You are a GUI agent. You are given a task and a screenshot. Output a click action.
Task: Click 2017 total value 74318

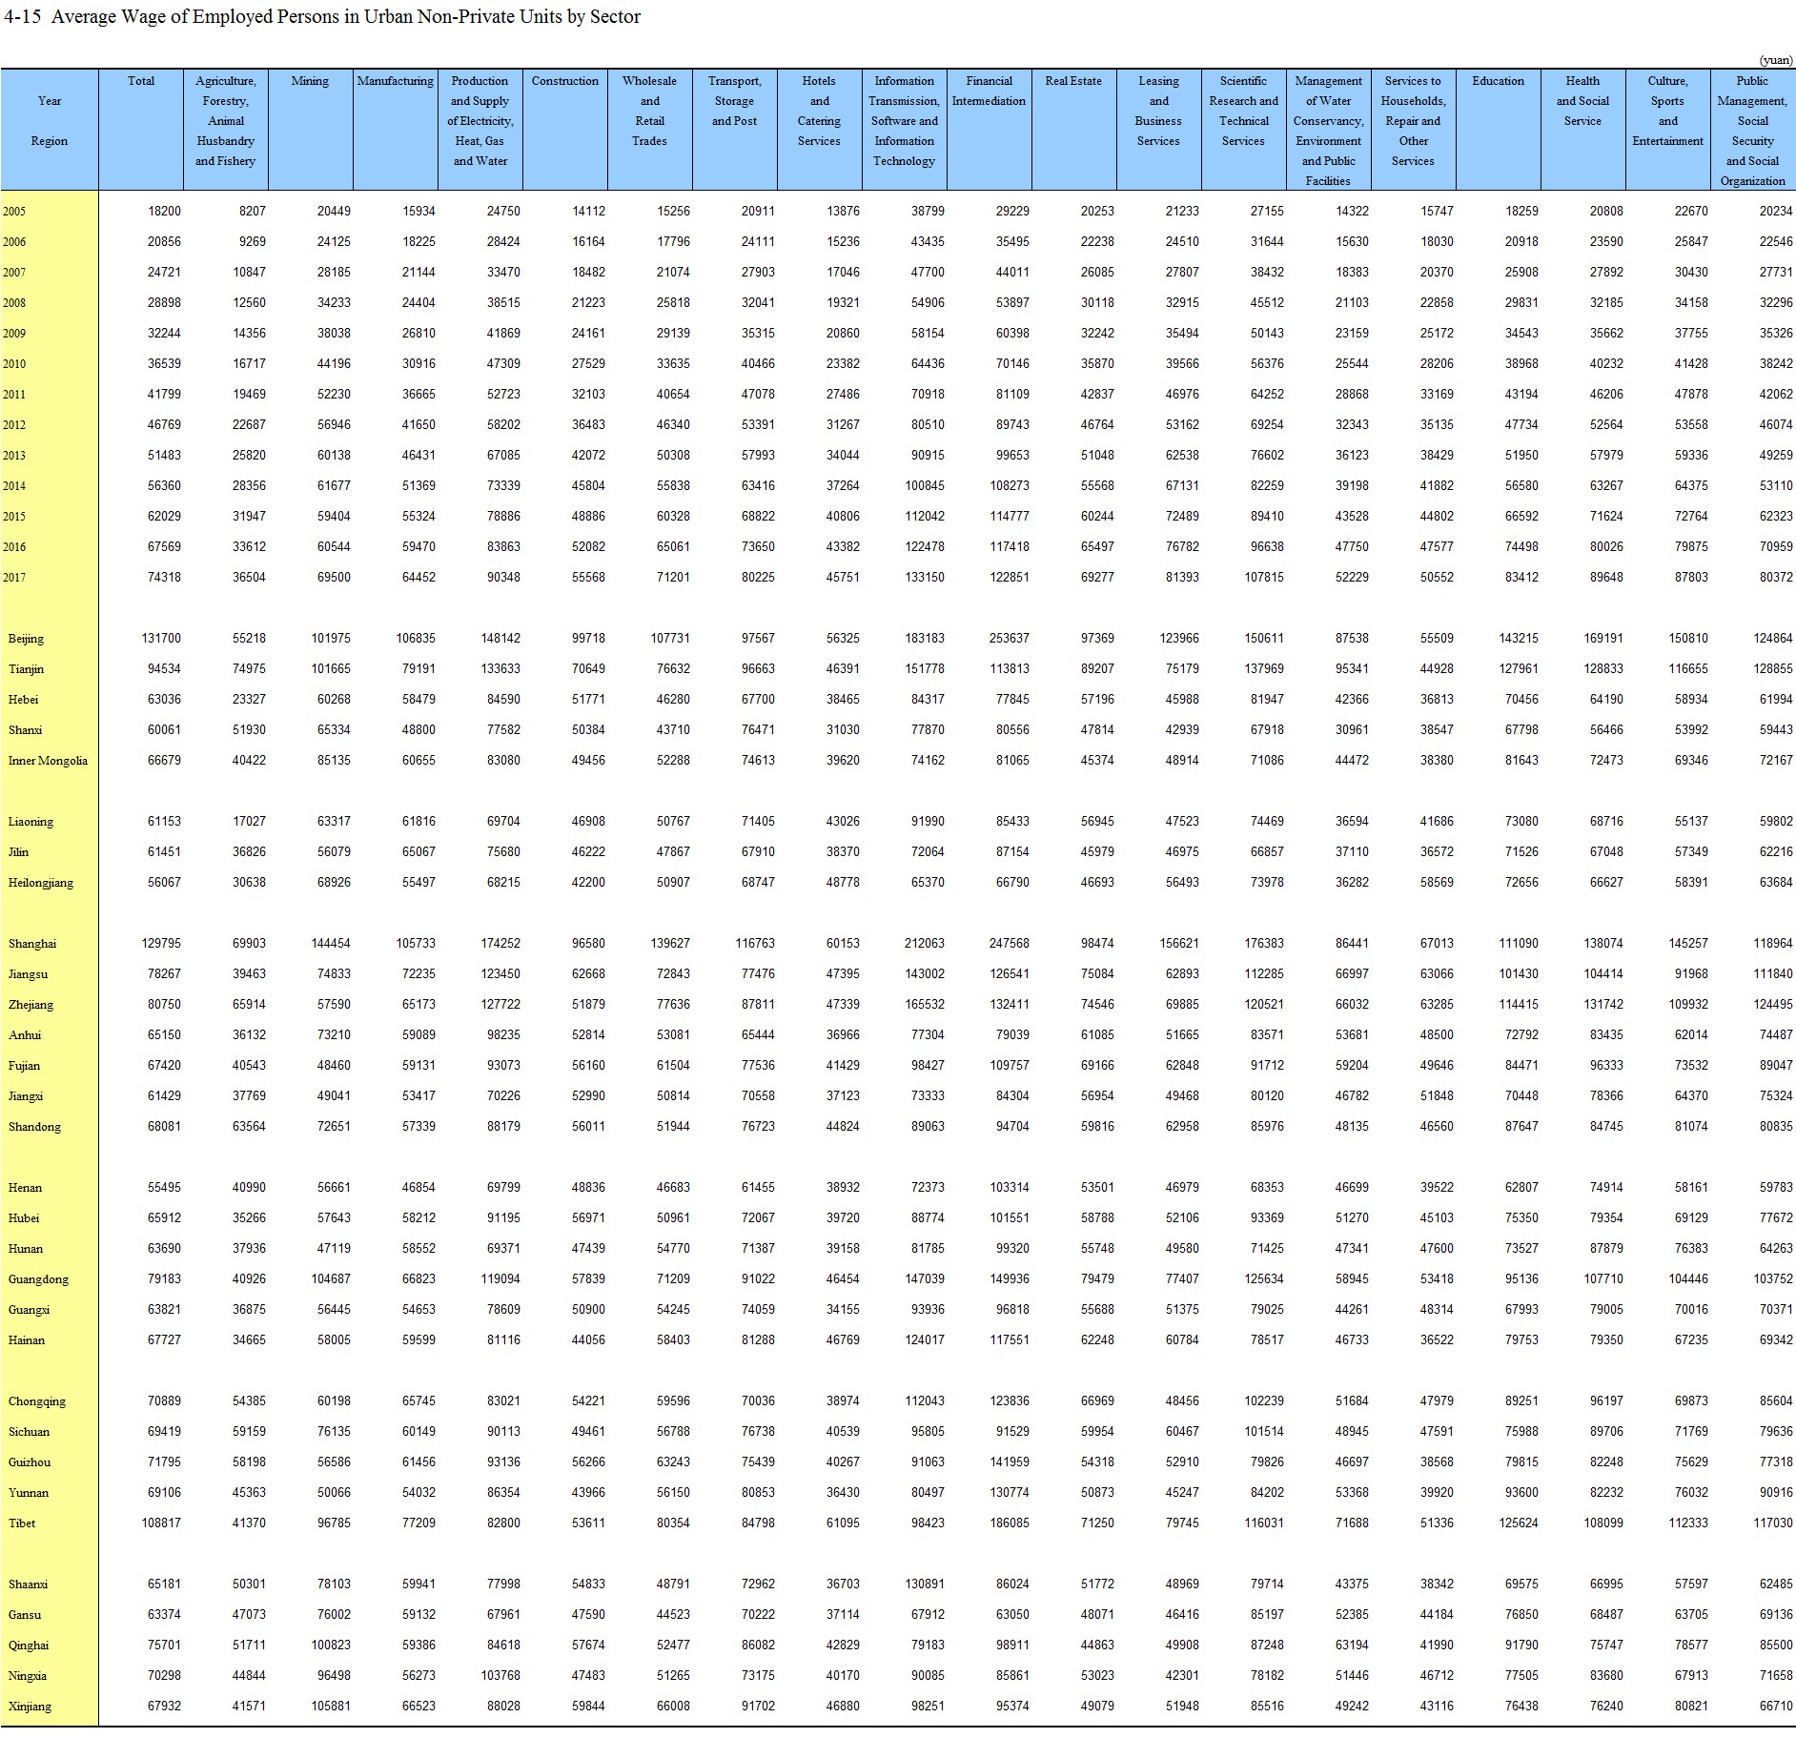(x=165, y=578)
